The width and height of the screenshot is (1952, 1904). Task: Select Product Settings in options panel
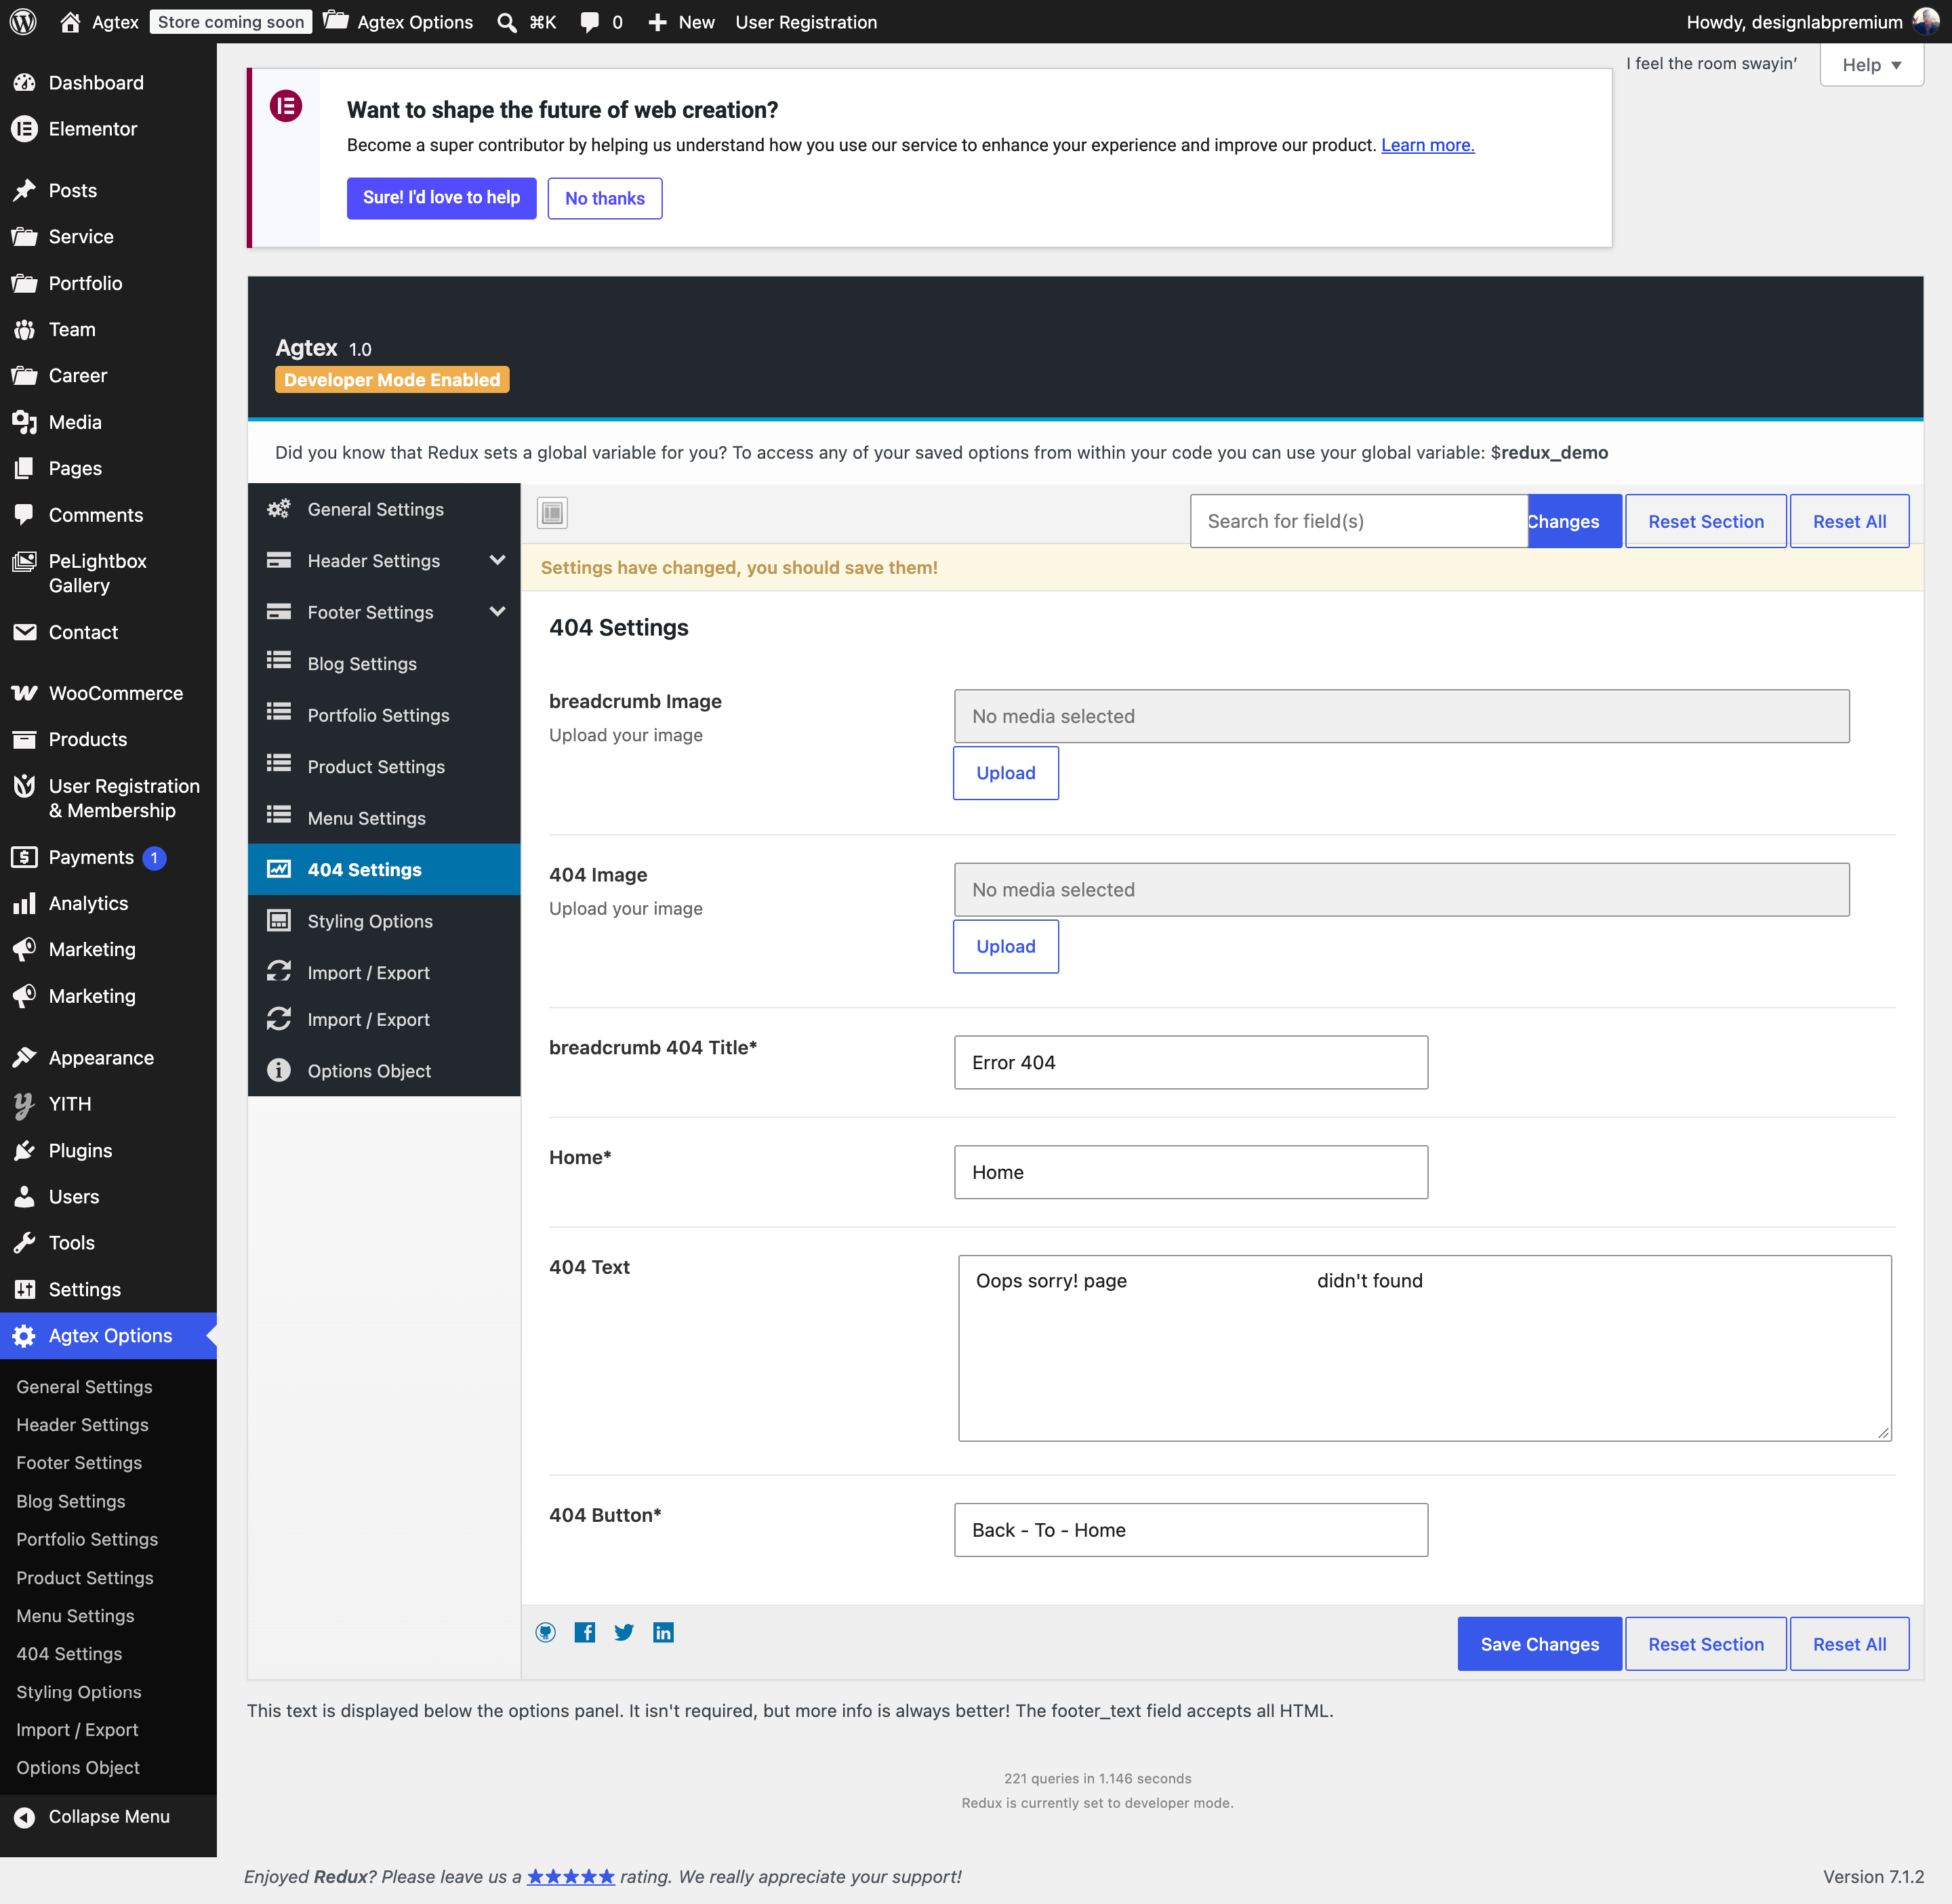click(384, 766)
